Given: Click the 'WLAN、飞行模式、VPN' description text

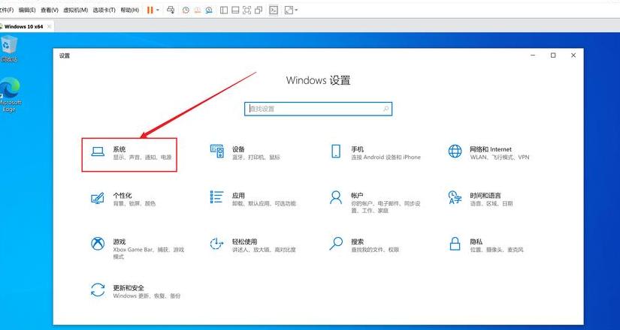Looking at the screenshot, I should (x=500, y=157).
